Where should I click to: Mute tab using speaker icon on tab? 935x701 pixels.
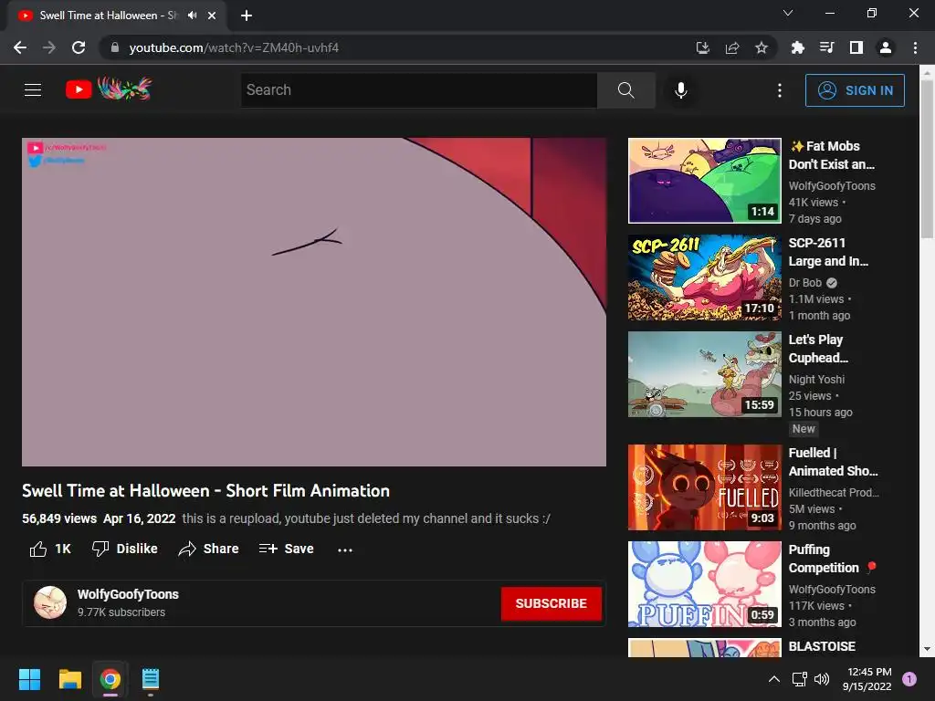(x=192, y=16)
